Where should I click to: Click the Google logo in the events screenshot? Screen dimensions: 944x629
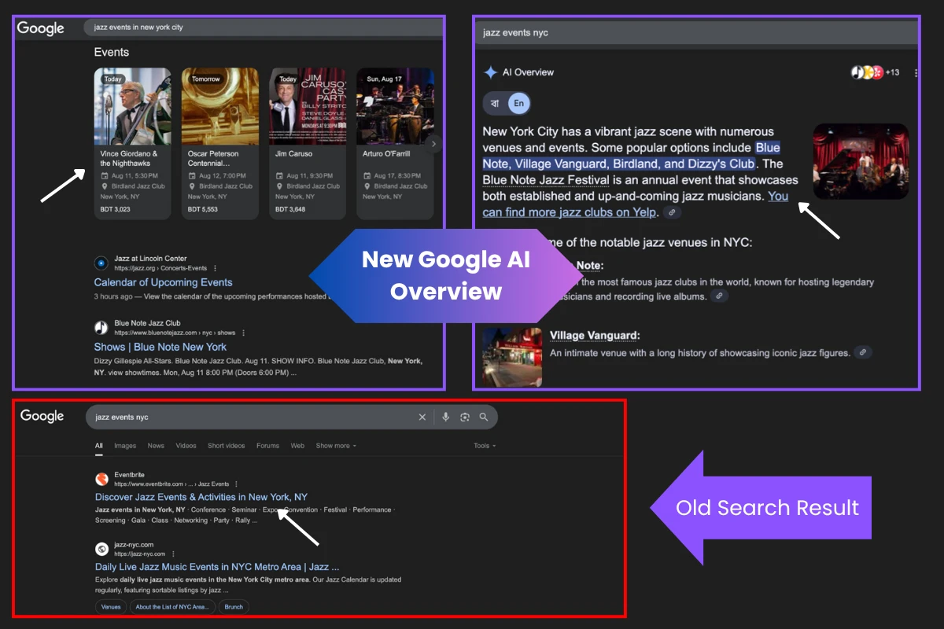coord(41,28)
